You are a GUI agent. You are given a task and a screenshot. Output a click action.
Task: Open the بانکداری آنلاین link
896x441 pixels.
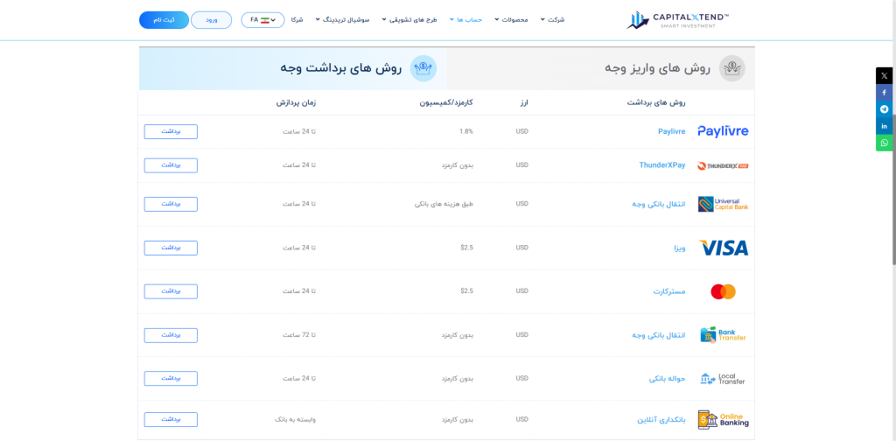pos(661,420)
